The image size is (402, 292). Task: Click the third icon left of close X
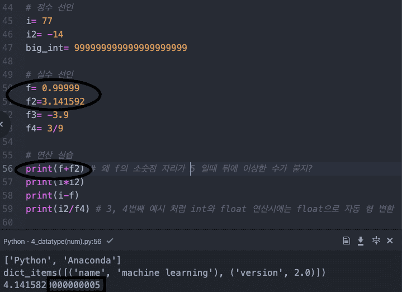click(347, 241)
